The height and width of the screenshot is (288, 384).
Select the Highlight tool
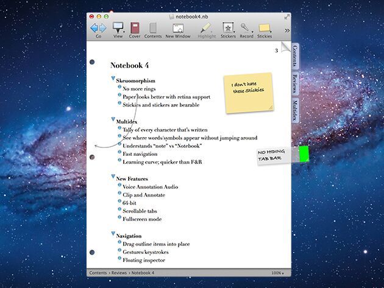tap(207, 28)
